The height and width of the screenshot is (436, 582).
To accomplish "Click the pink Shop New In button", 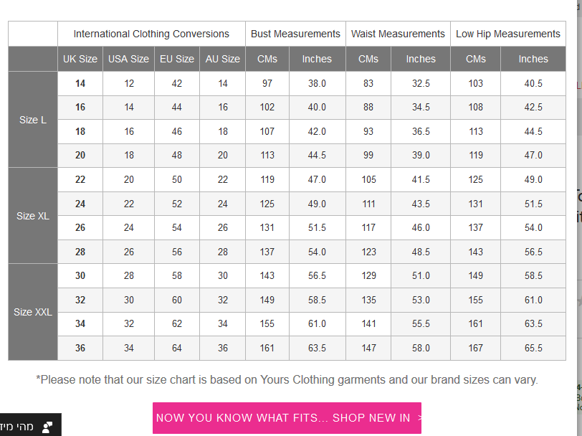I will 287,418.
